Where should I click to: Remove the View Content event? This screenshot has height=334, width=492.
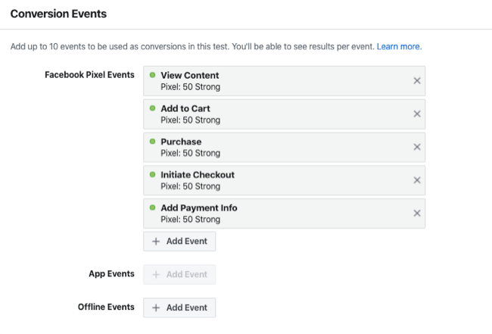(x=417, y=80)
